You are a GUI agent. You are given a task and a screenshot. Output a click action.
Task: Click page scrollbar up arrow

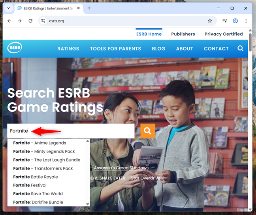(x=250, y=30)
